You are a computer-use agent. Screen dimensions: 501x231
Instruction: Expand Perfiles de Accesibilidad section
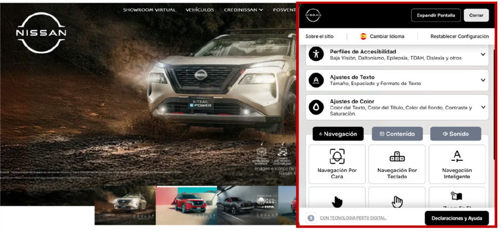(x=397, y=54)
